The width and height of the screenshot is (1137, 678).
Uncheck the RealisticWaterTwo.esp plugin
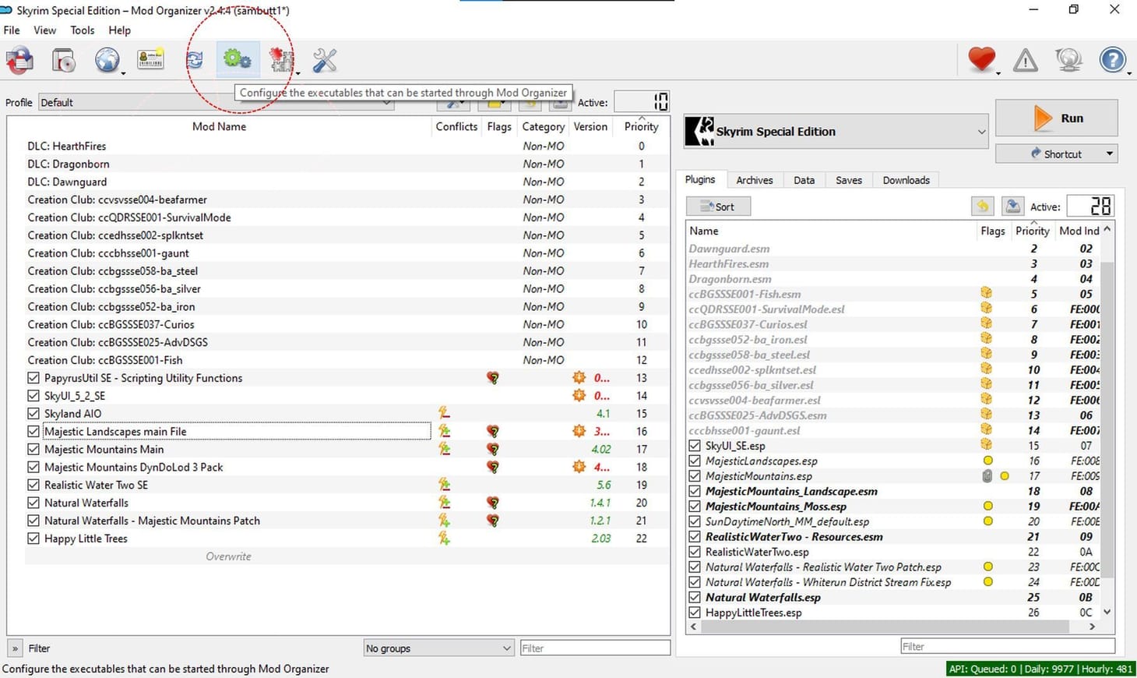tap(695, 552)
